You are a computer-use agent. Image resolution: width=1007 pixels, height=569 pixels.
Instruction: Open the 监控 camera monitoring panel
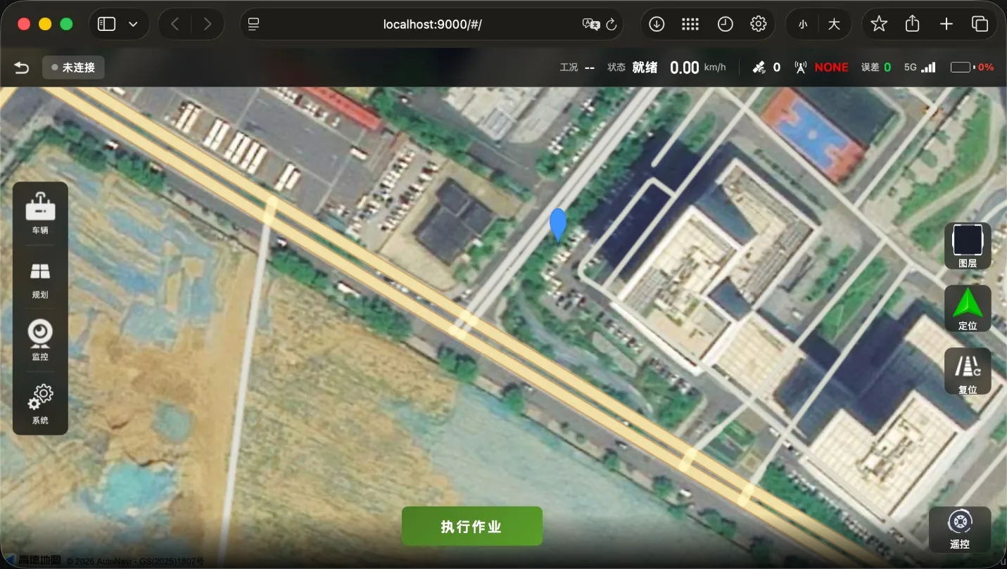tap(40, 341)
